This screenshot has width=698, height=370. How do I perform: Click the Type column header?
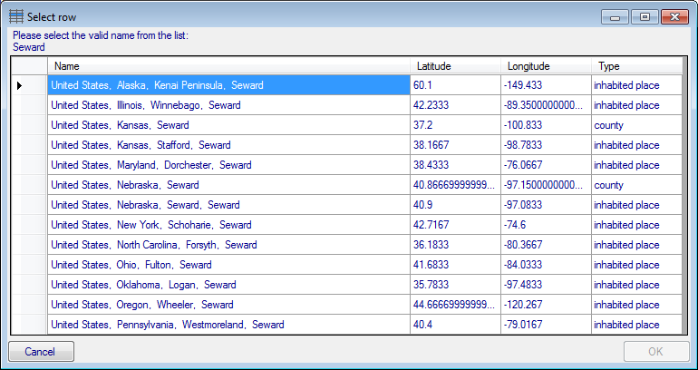[636, 66]
